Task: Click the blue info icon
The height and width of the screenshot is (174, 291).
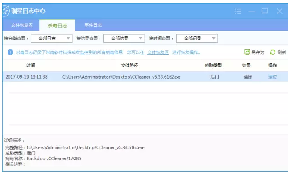Action: [10, 52]
